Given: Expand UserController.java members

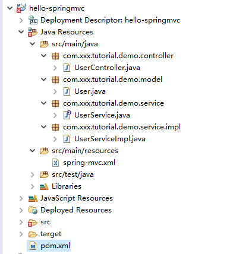Looking at the screenshot, I should [55, 68].
